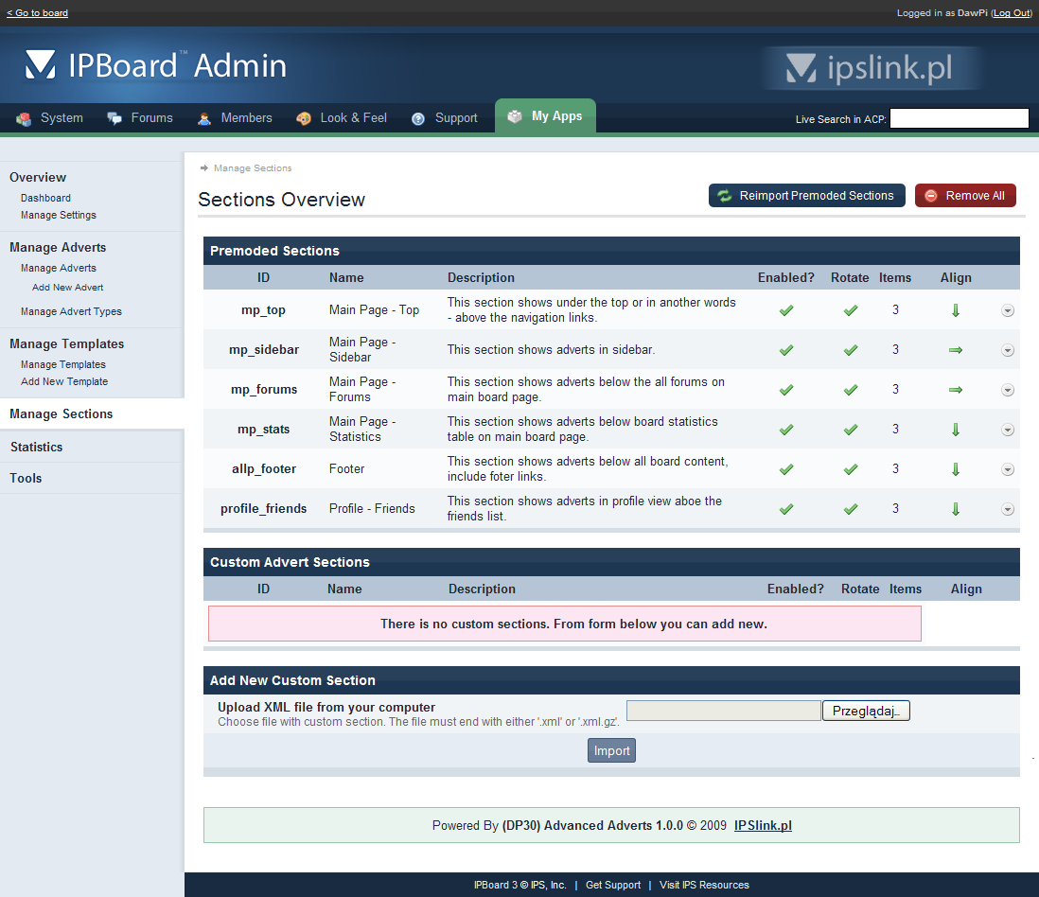Click the Live Search in ACP field
Image resolution: width=1039 pixels, height=897 pixels.
click(959, 118)
